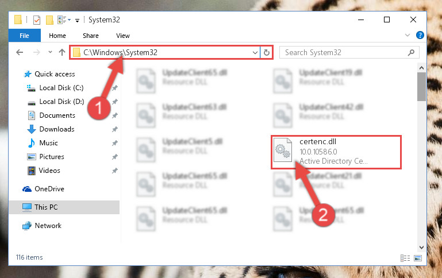Image resolution: width=442 pixels, height=278 pixels.
Task: Go up one folder level arrow
Action: point(62,52)
